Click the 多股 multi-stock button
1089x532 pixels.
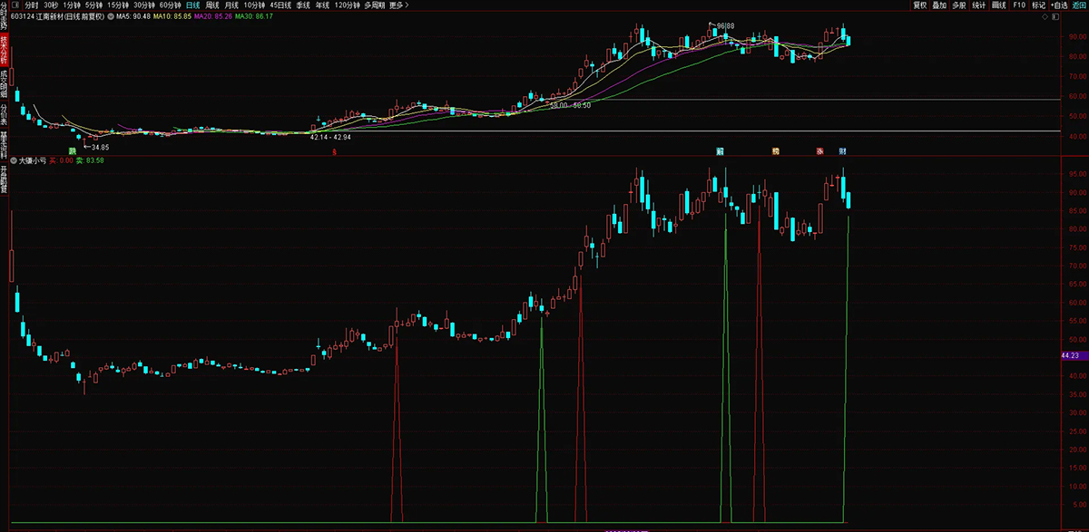tap(959, 5)
